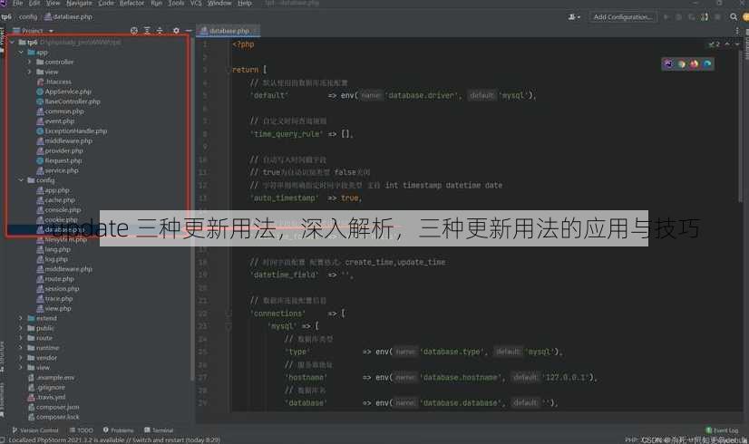Expand the public folder

point(21,328)
